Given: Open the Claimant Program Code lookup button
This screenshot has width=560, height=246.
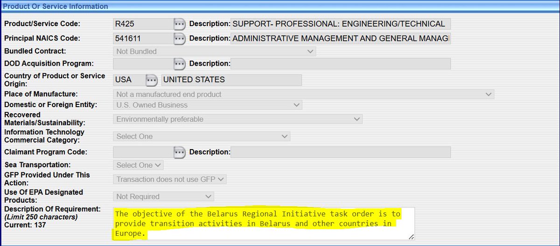Looking at the screenshot, I should tap(180, 152).
